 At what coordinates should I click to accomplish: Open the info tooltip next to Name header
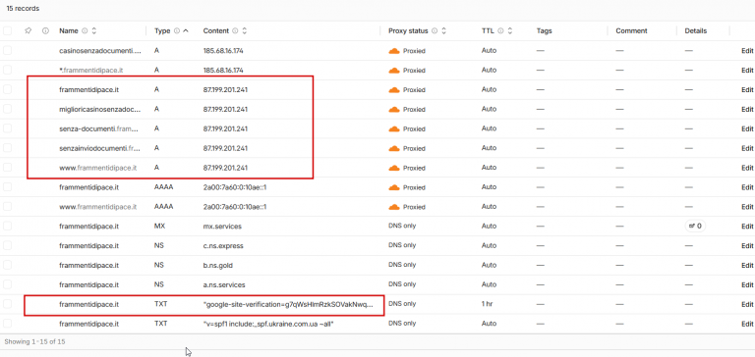pyautogui.click(x=85, y=30)
